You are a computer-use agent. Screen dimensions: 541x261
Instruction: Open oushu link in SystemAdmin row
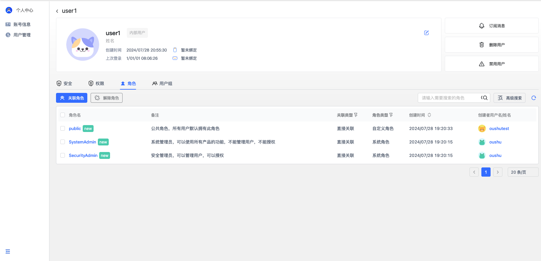[x=495, y=142]
